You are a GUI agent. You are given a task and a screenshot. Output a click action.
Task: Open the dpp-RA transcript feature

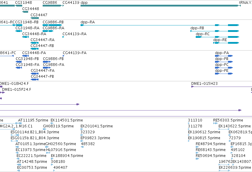[160, 25]
